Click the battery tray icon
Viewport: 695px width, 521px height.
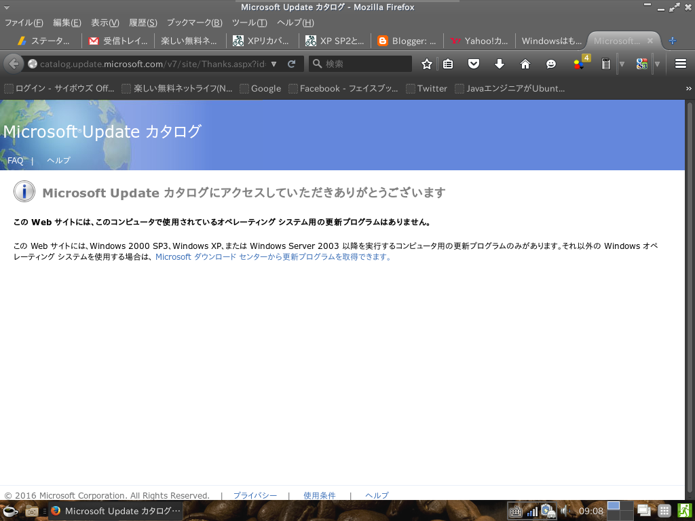click(x=548, y=512)
